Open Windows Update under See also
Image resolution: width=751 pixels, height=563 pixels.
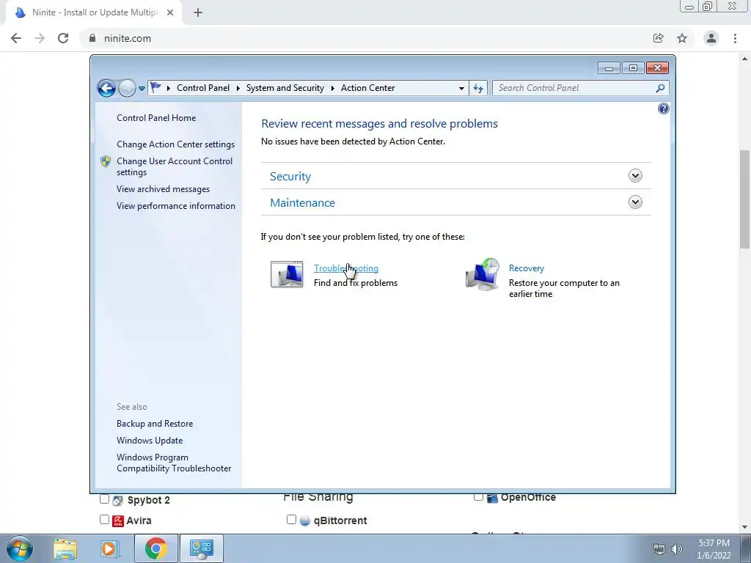(x=150, y=441)
